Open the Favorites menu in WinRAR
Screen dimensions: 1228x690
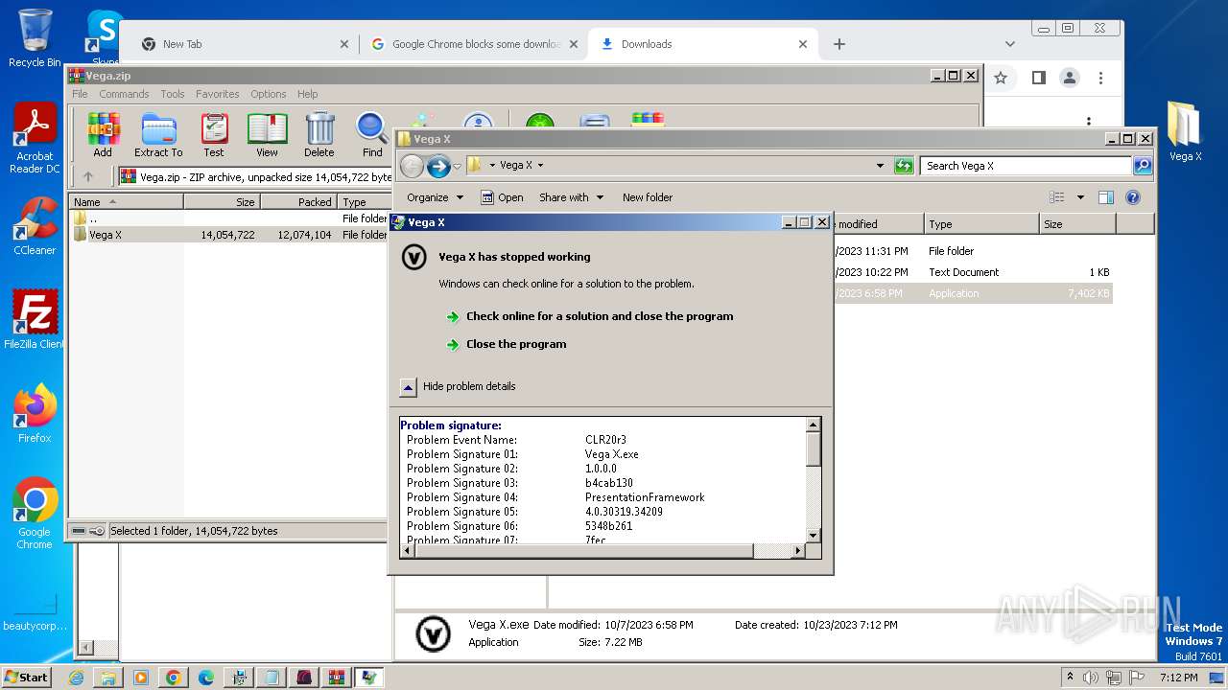pyautogui.click(x=218, y=94)
